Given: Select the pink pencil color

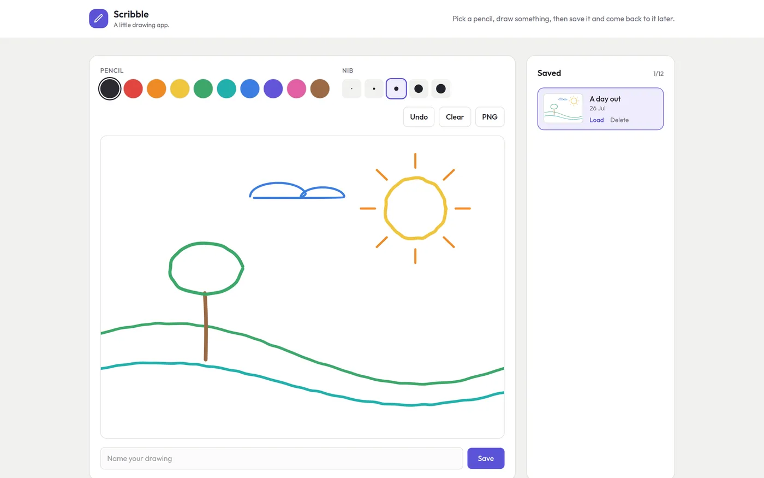Looking at the screenshot, I should tap(296, 88).
